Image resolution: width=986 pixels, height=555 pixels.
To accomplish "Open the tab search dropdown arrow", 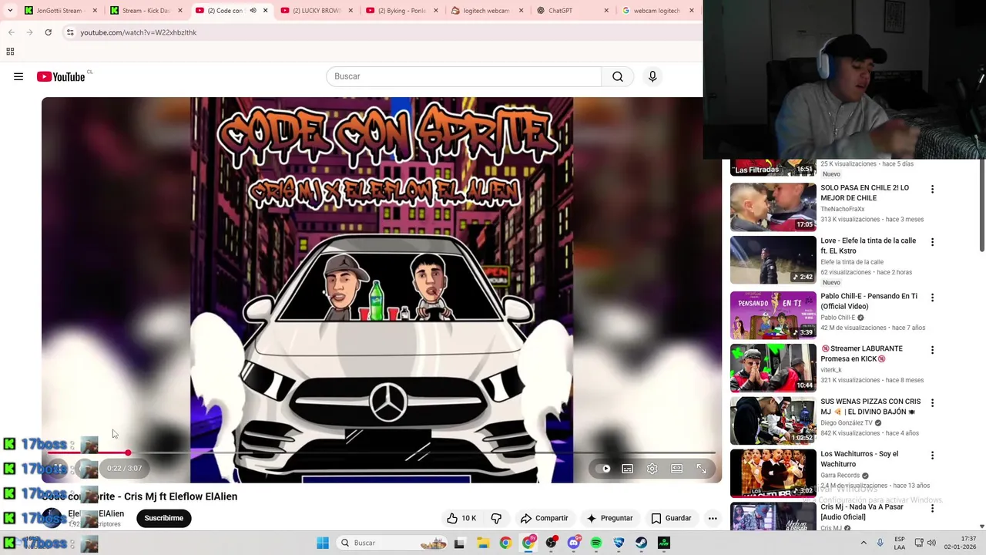I will (10, 11).
